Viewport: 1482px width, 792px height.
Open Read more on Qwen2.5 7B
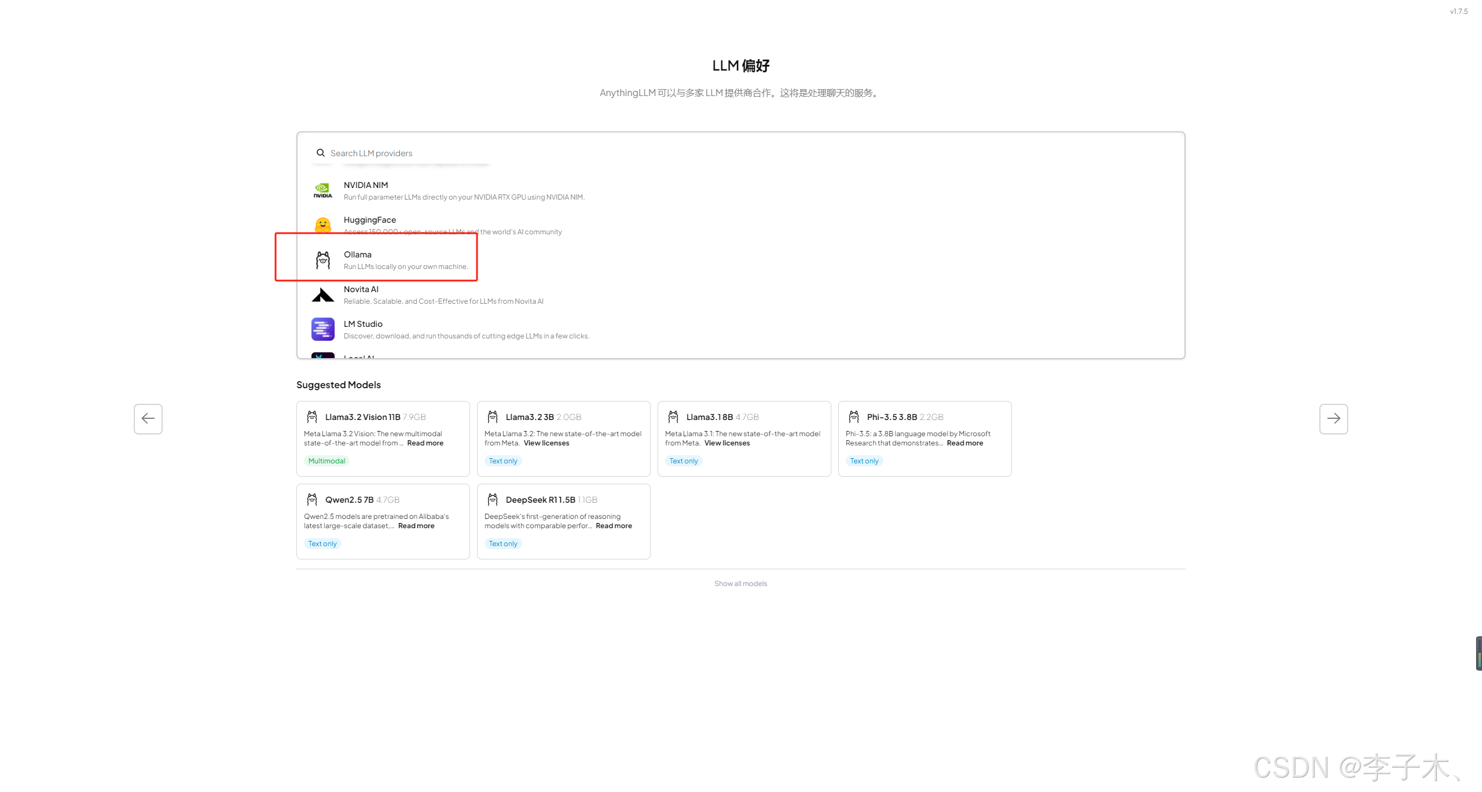pos(416,526)
